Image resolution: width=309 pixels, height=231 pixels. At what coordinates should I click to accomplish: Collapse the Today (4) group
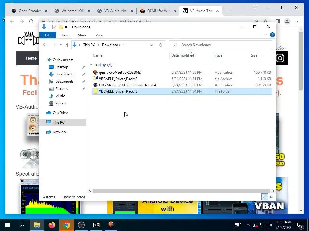(91, 65)
